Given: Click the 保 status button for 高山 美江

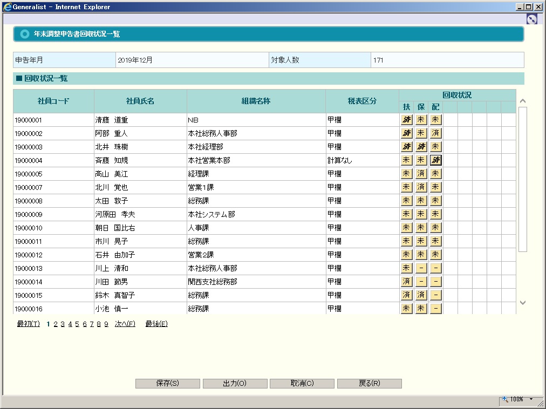Looking at the screenshot, I should pos(421,174).
